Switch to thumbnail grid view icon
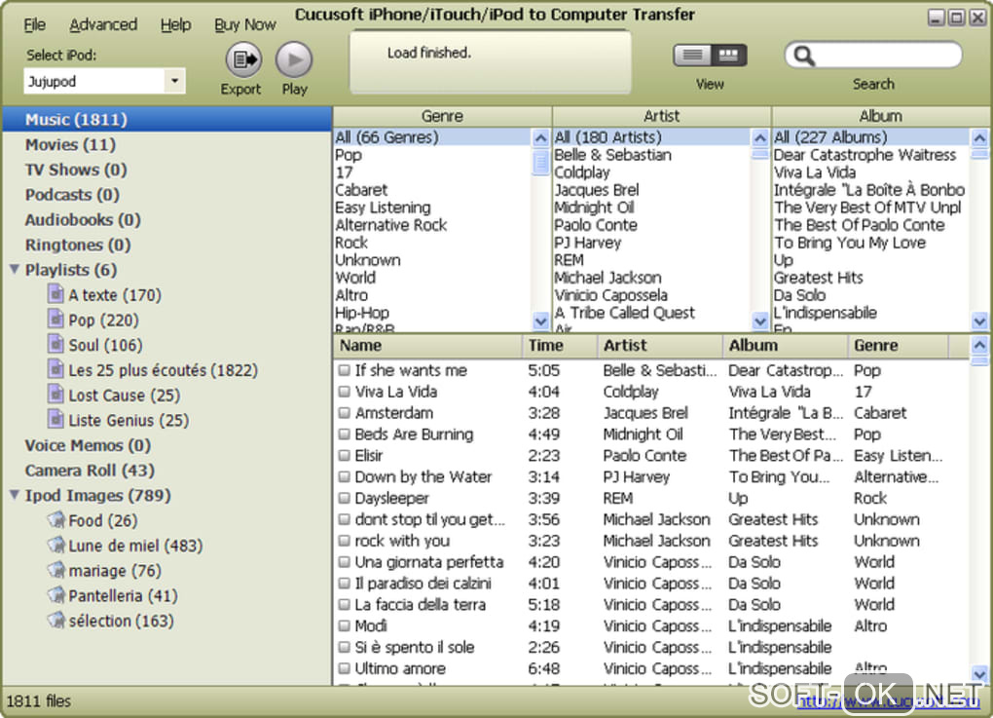993x718 pixels. (728, 56)
